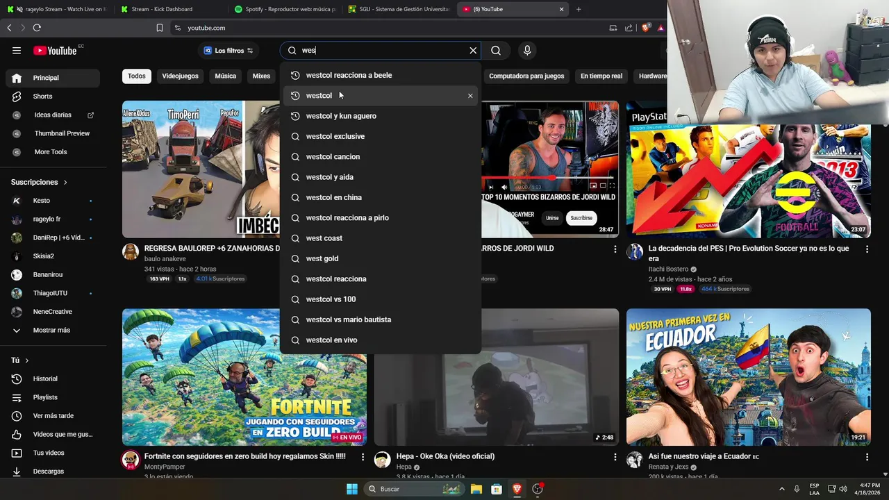Switch to the Spotify browser tab

[x=285, y=9]
